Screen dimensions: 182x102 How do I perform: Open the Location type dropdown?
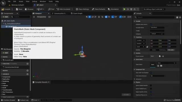coord(140,40)
